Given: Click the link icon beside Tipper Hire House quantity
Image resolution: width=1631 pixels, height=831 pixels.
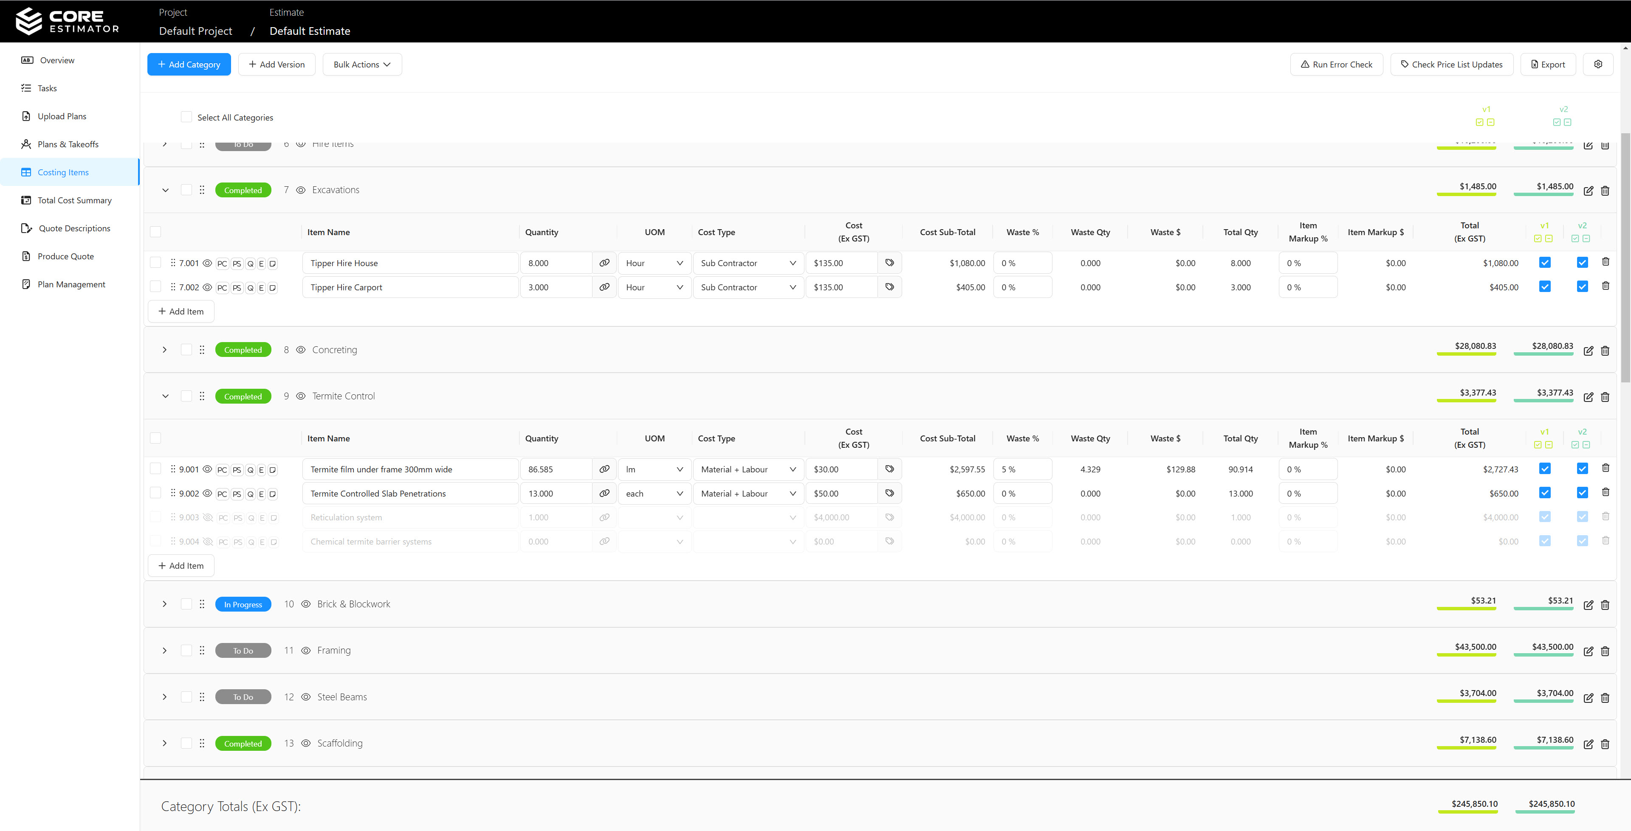Looking at the screenshot, I should (604, 263).
